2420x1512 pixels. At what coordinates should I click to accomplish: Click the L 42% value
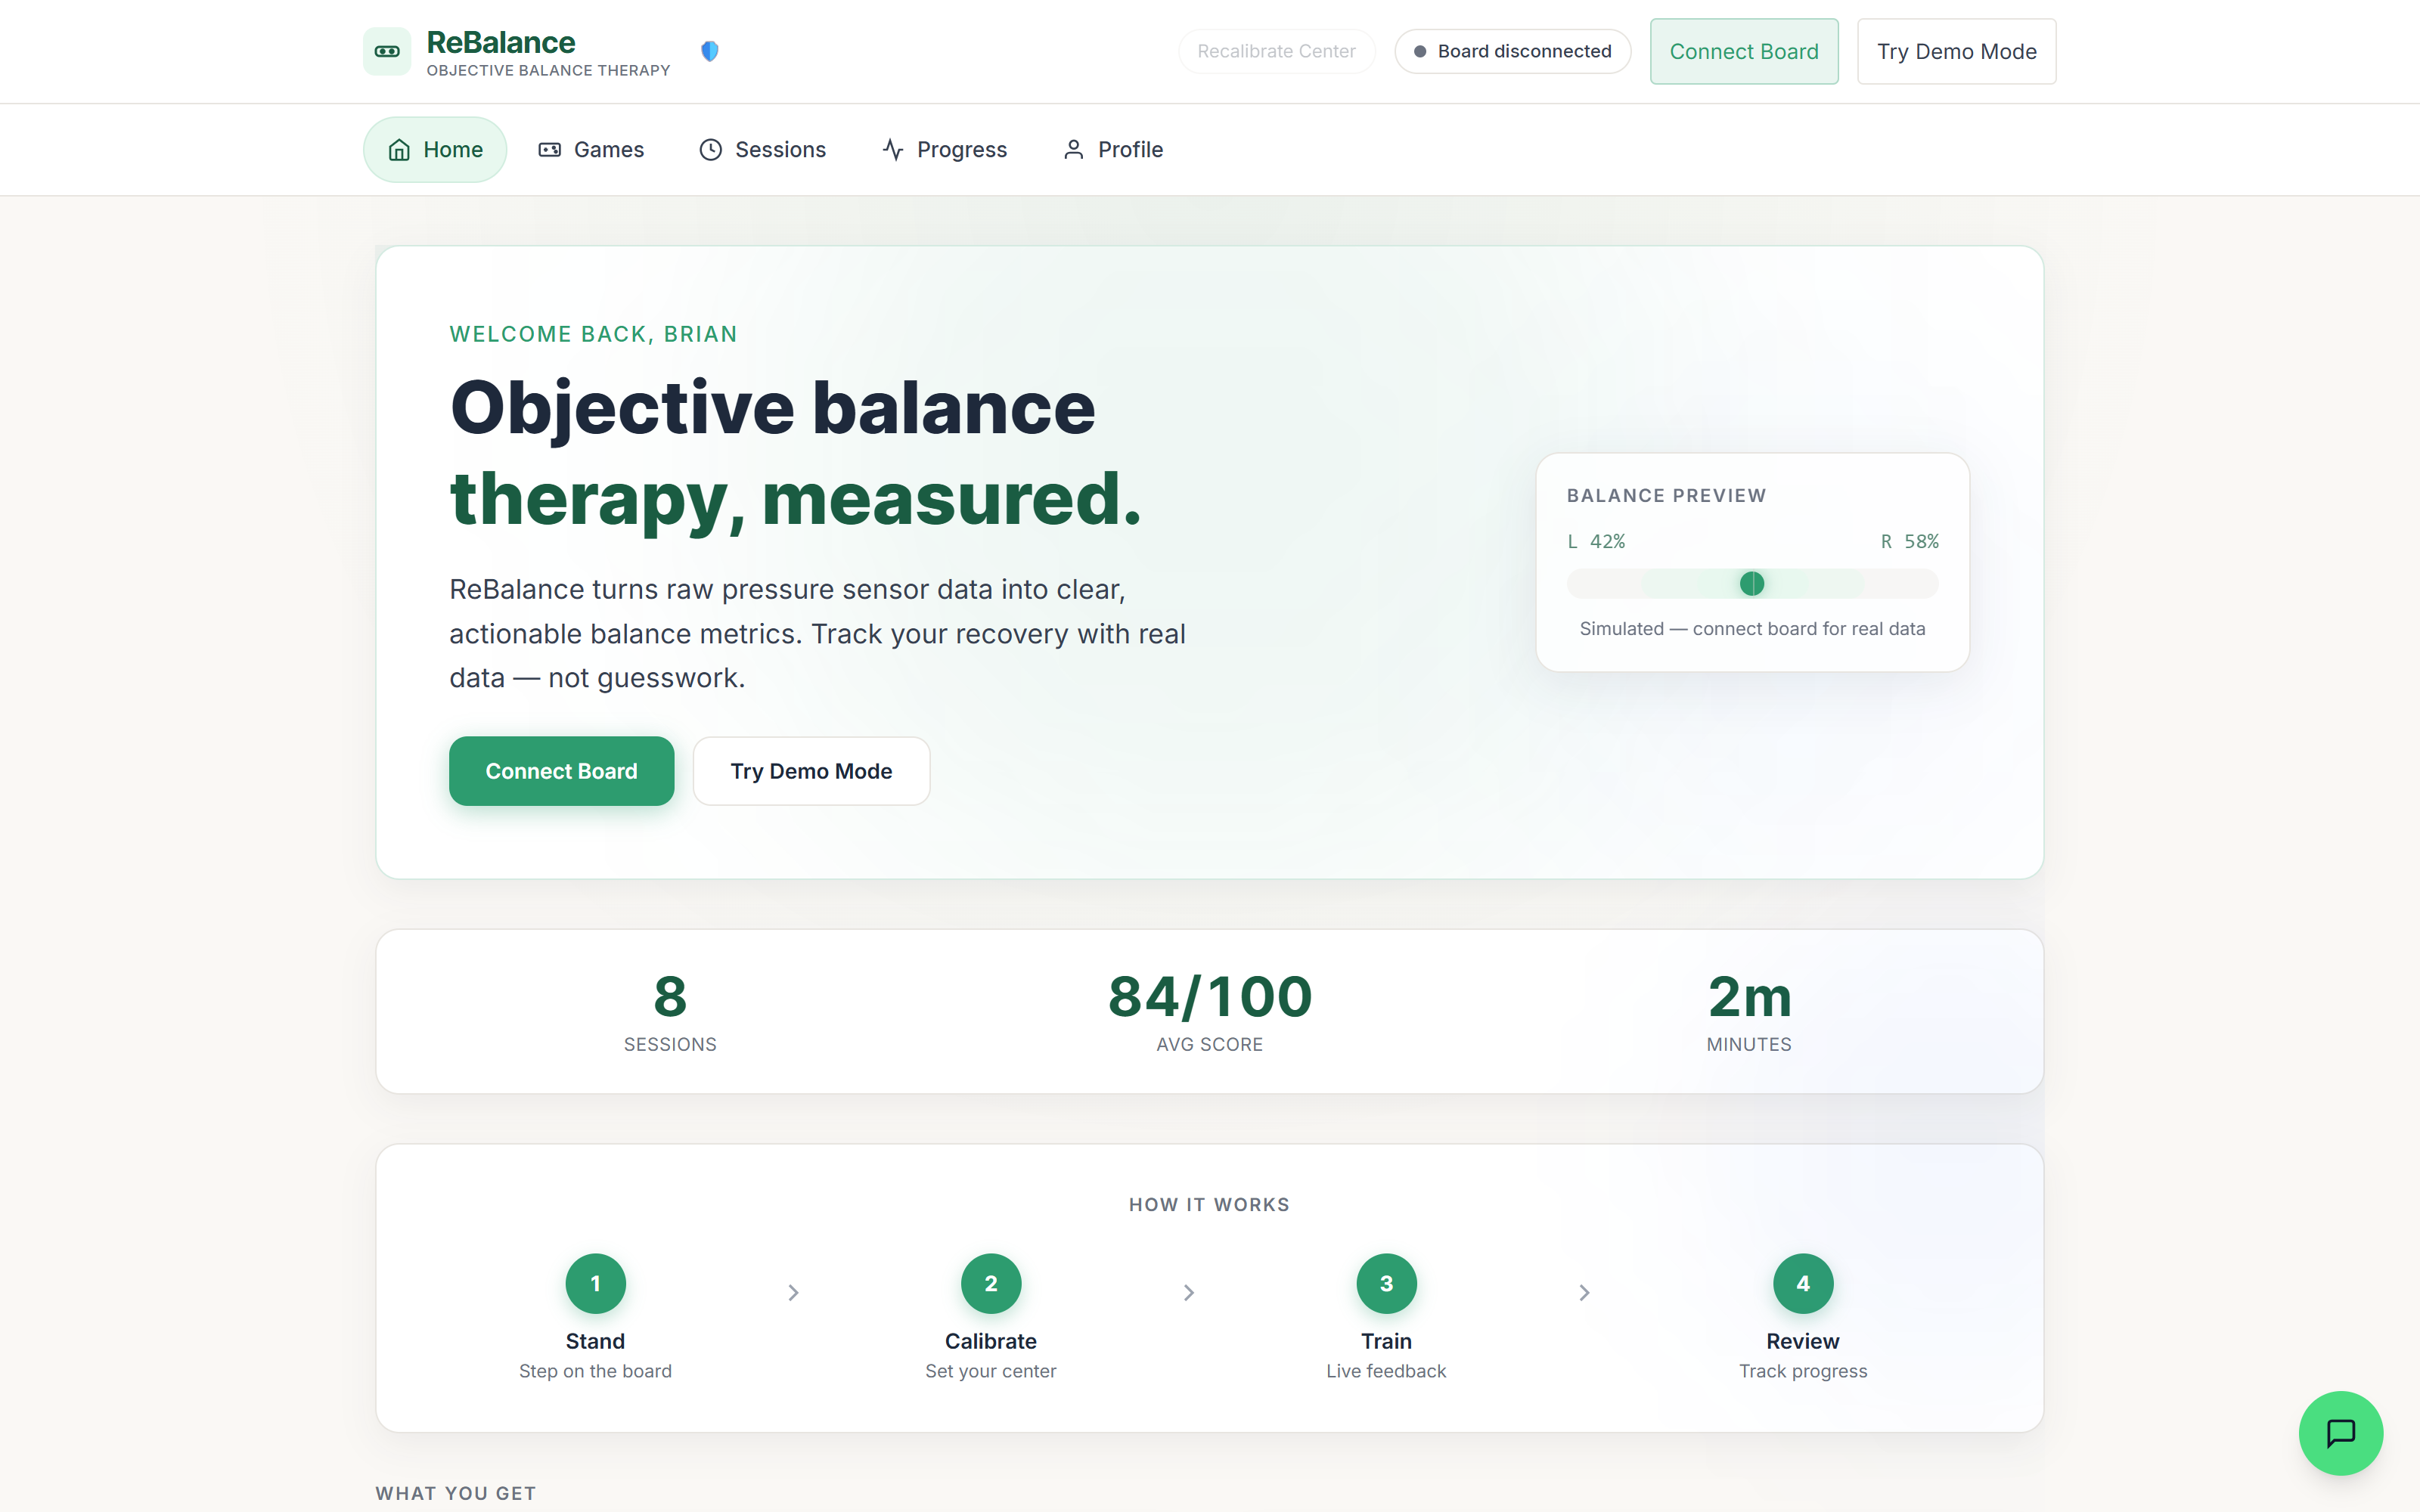[x=1596, y=541]
